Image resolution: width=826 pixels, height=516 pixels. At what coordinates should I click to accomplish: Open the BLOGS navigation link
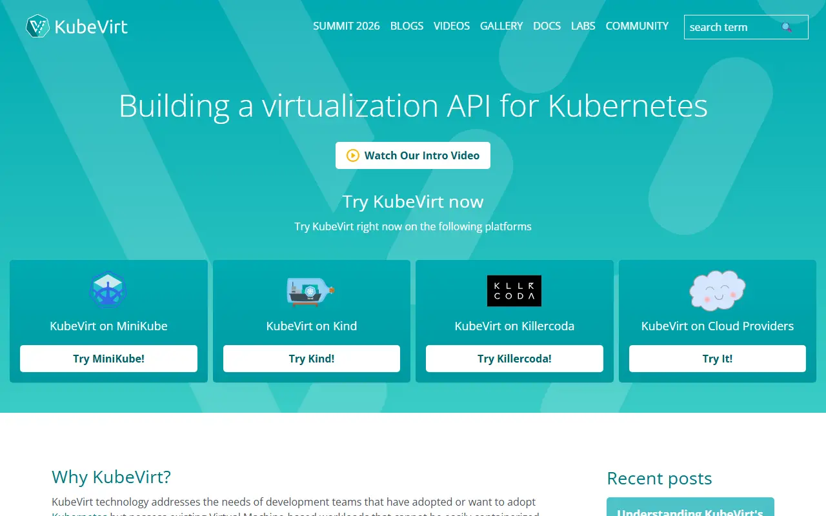click(x=407, y=26)
